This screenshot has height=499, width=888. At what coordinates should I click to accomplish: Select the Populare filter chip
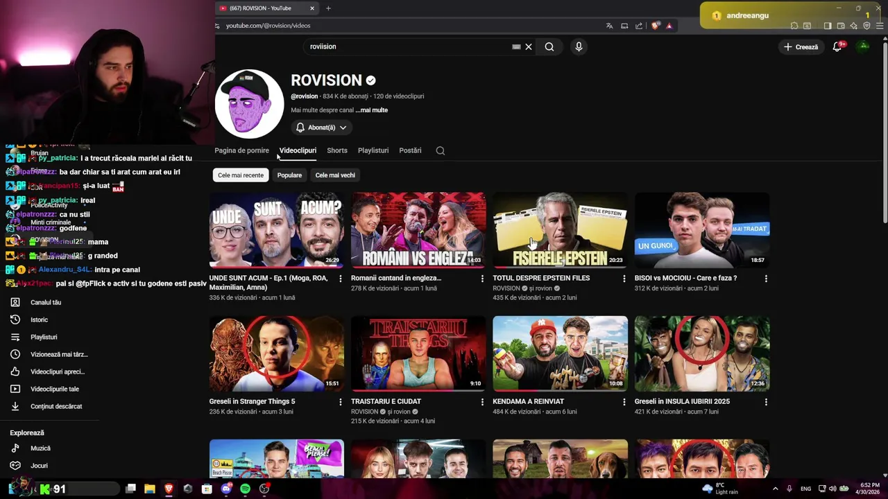click(289, 175)
